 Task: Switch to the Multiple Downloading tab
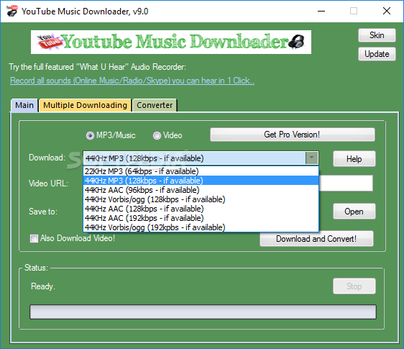tap(85, 105)
